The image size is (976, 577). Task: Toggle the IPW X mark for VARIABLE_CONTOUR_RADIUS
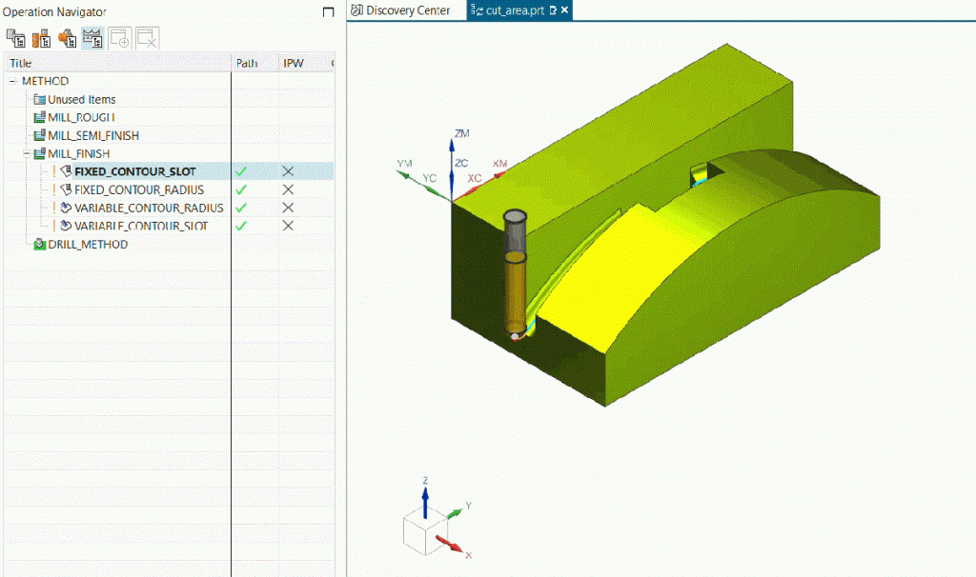click(x=287, y=208)
